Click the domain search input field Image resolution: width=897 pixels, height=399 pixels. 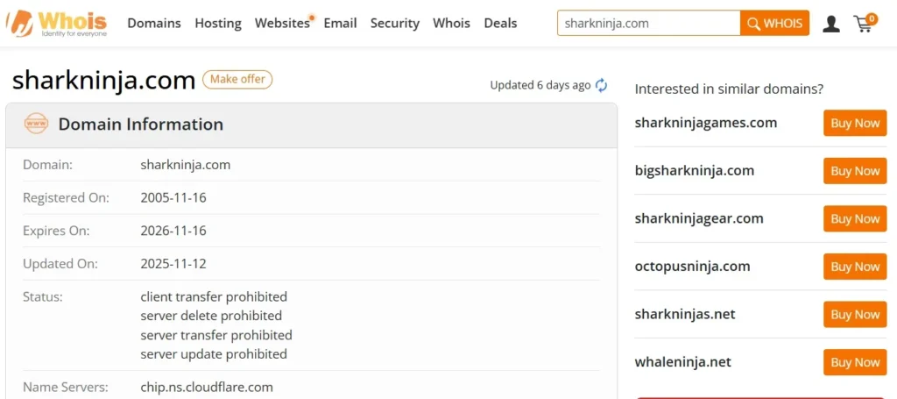click(x=649, y=24)
